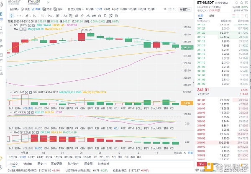Image resolution: width=251 pixels, height=174 pixels.
Task: Open the 组合 combination tool
Action: pyautogui.click(x=58, y=9)
